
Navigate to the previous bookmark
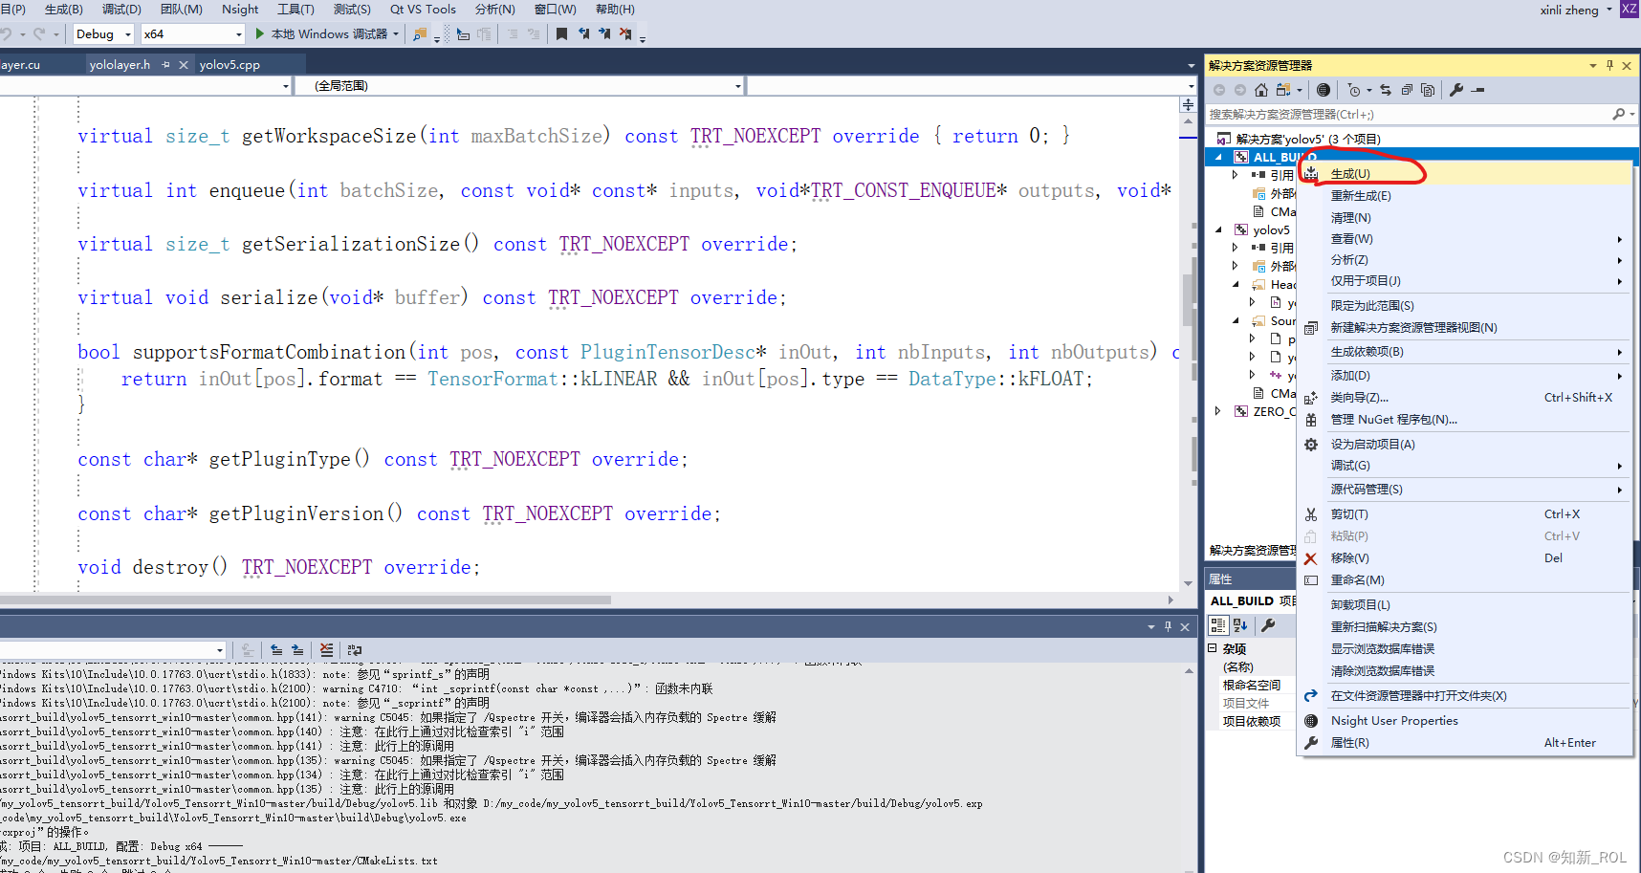[x=583, y=33]
